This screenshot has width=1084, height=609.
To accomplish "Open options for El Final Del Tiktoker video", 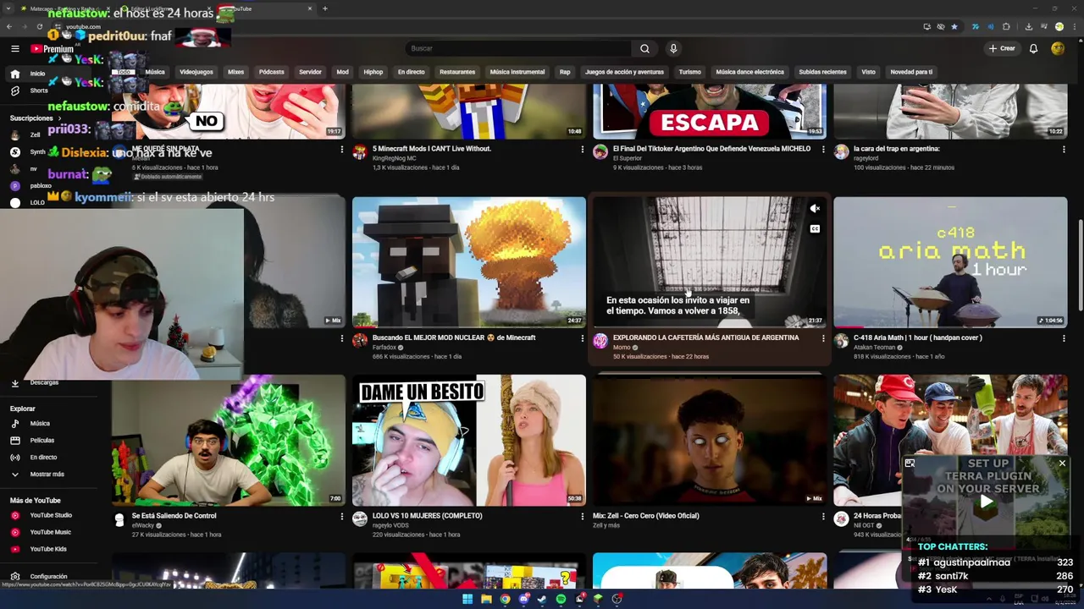I will coord(823,150).
